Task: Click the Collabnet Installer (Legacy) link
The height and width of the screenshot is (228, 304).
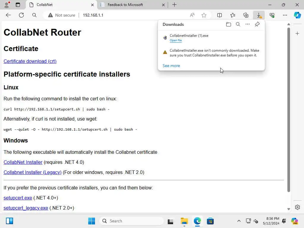Action: coord(32,172)
